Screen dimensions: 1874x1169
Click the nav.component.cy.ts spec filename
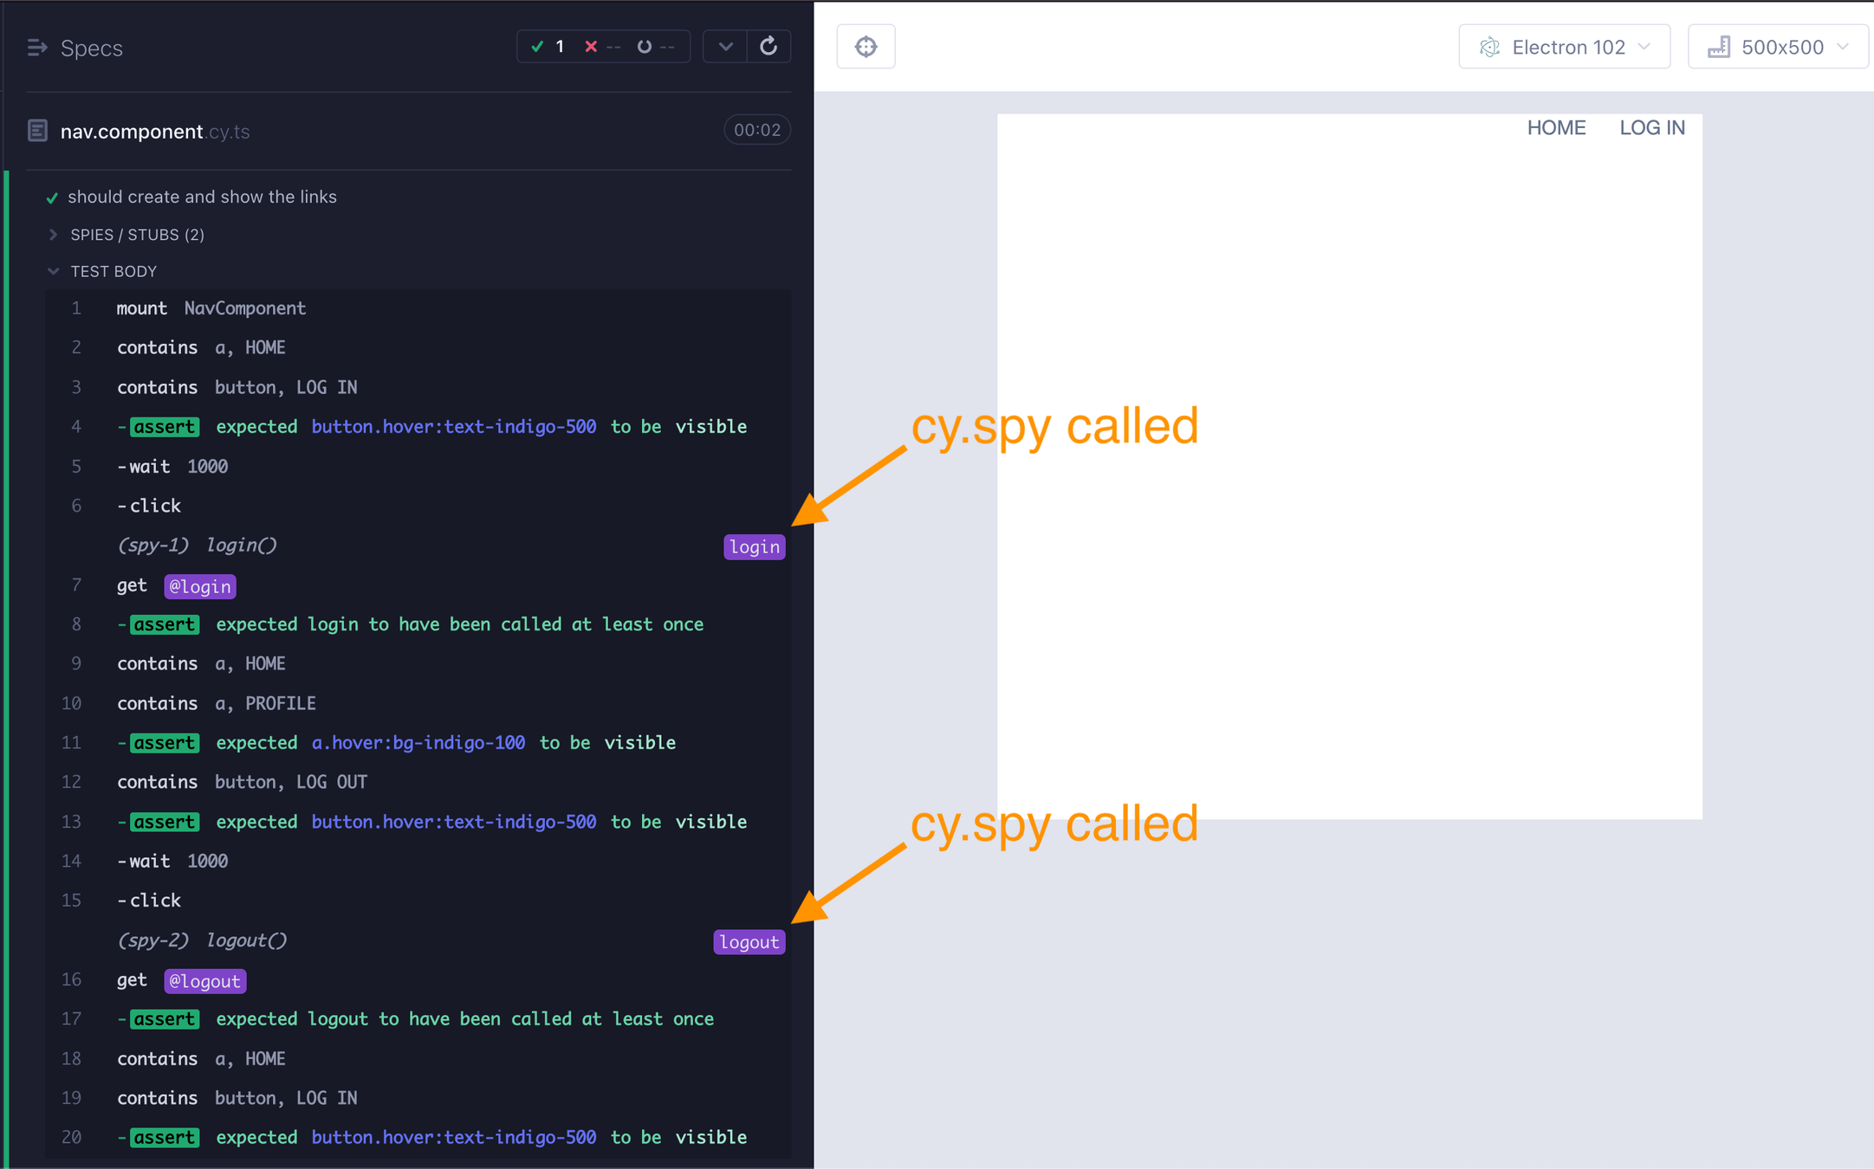155,132
